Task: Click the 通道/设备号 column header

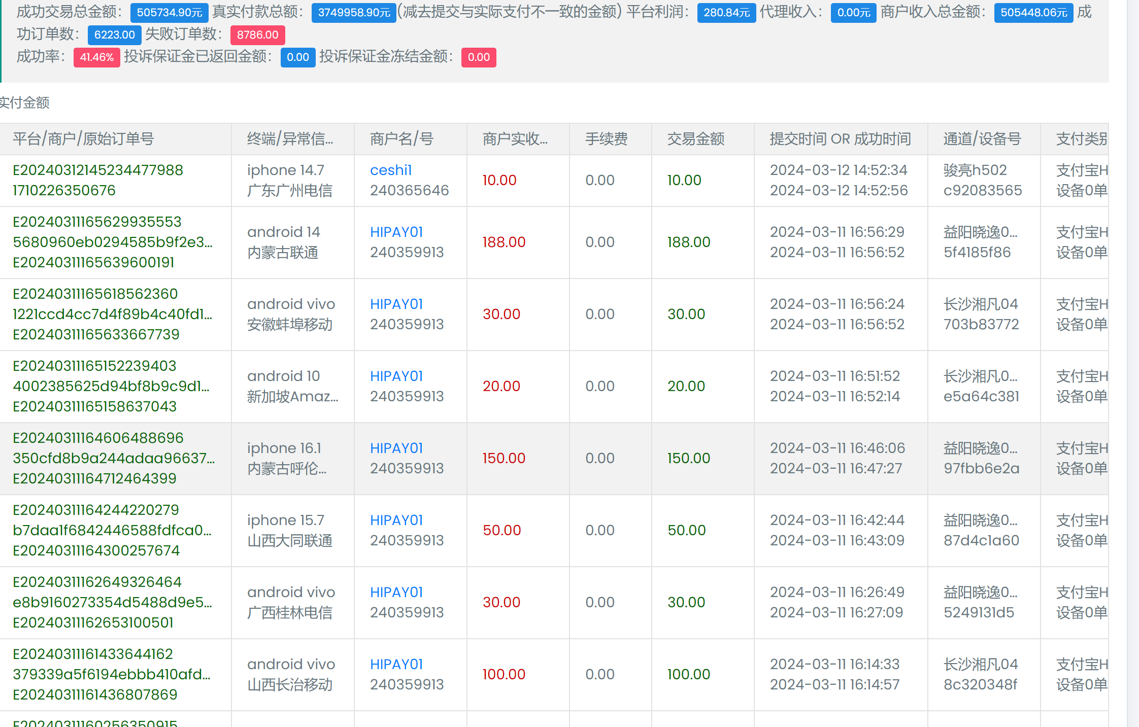Action: (x=982, y=139)
